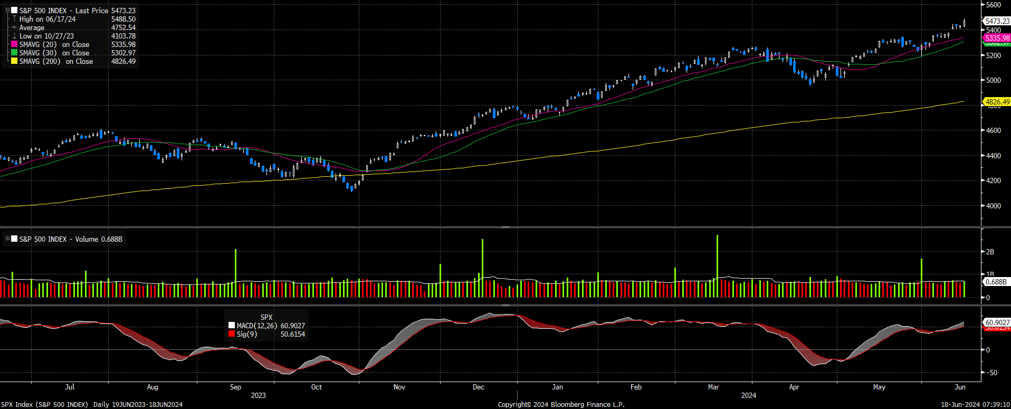Click the pink 5335.98 axis price tag
Image resolution: width=1011 pixels, height=409 pixels.
pyautogui.click(x=997, y=38)
